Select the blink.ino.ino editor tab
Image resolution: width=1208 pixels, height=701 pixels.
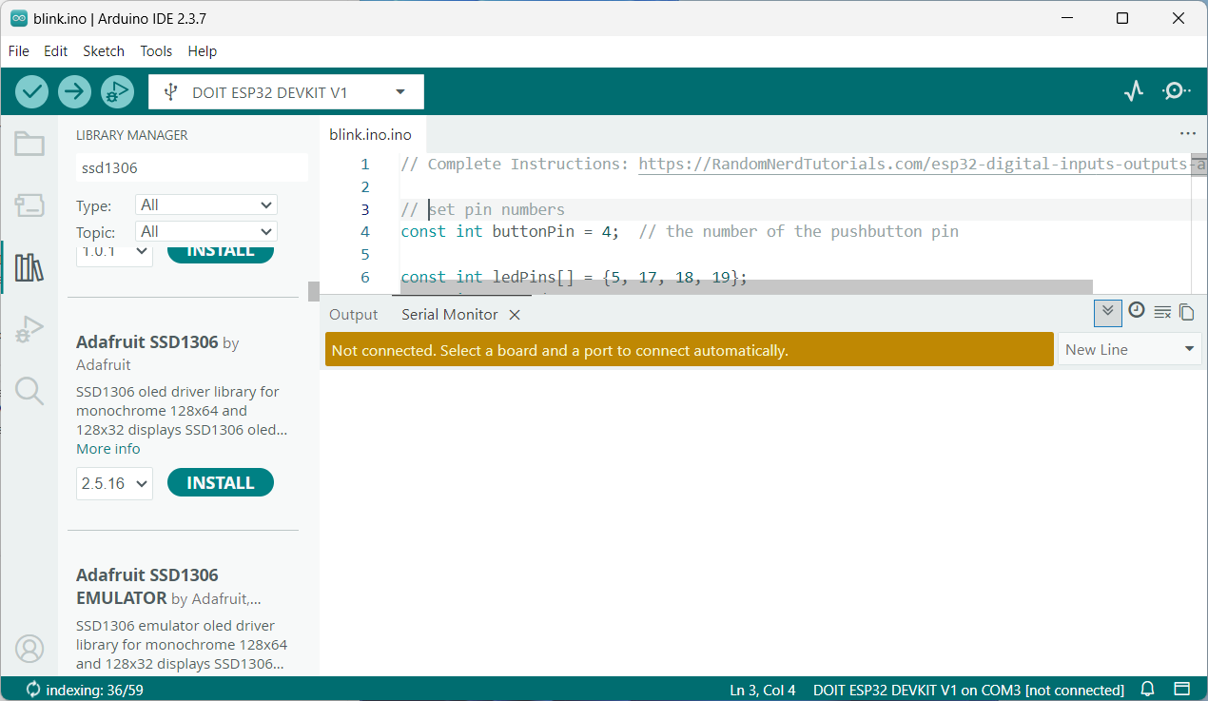370,134
